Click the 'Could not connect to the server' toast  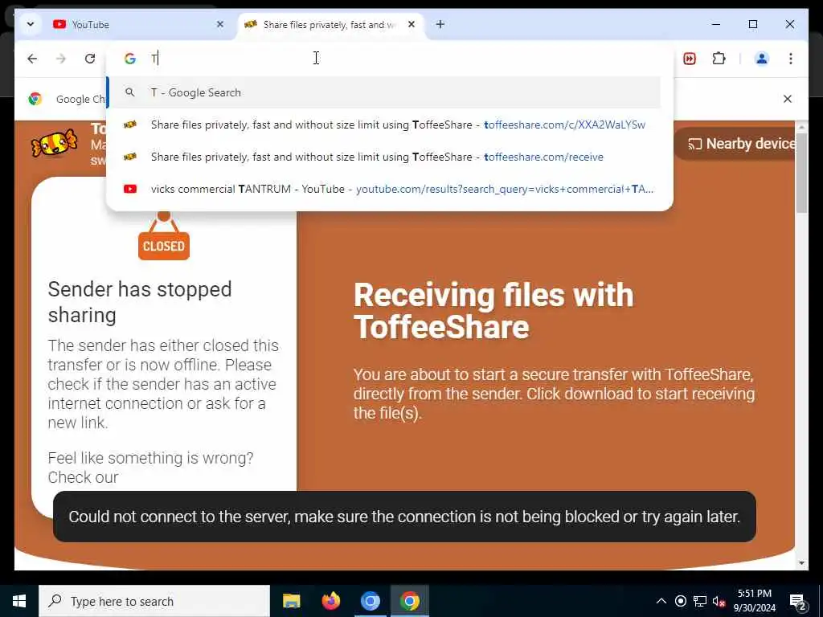pos(404,517)
